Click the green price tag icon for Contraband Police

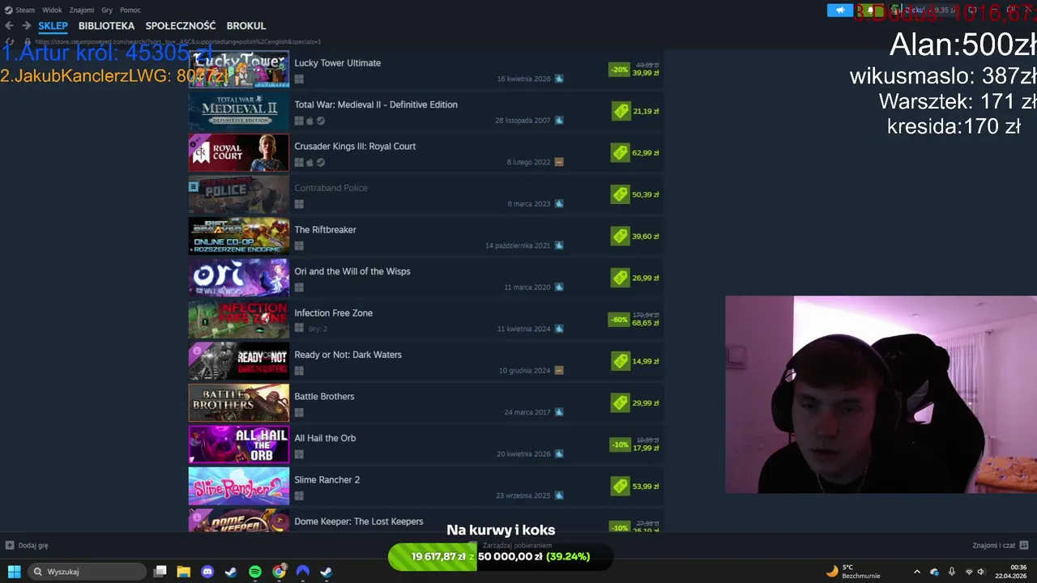[x=621, y=194]
